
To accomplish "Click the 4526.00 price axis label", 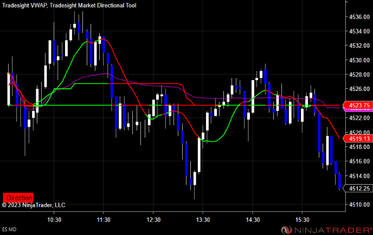I will (359, 89).
